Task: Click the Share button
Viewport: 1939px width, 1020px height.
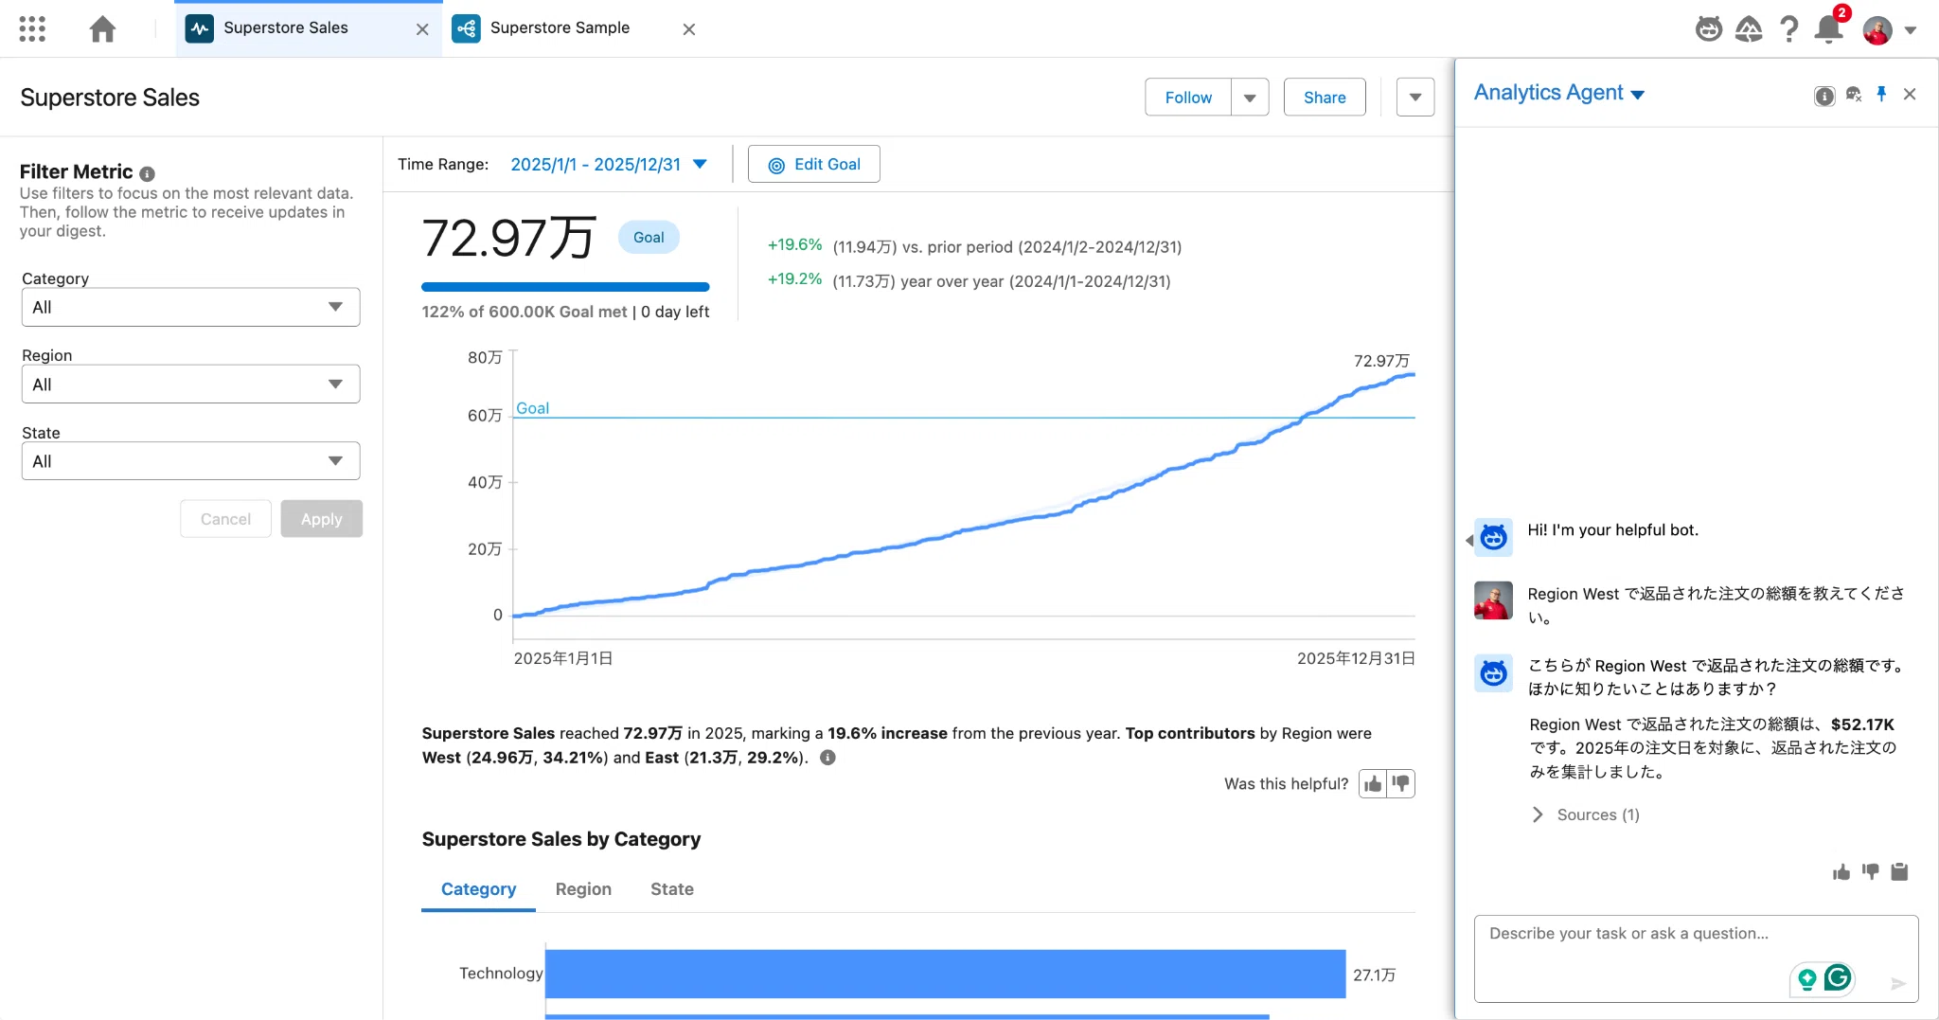Action: click(x=1325, y=98)
